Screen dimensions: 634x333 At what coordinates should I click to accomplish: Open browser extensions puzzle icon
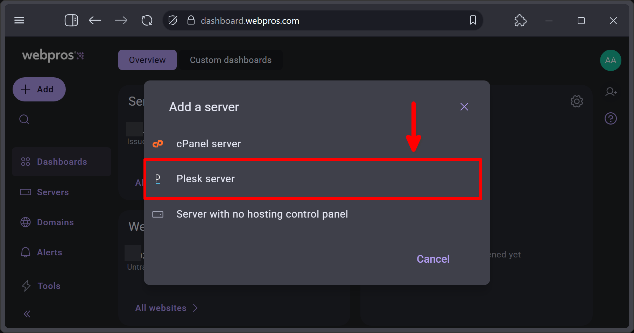(520, 20)
